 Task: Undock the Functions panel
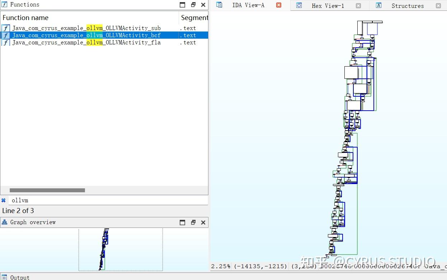[x=193, y=5]
